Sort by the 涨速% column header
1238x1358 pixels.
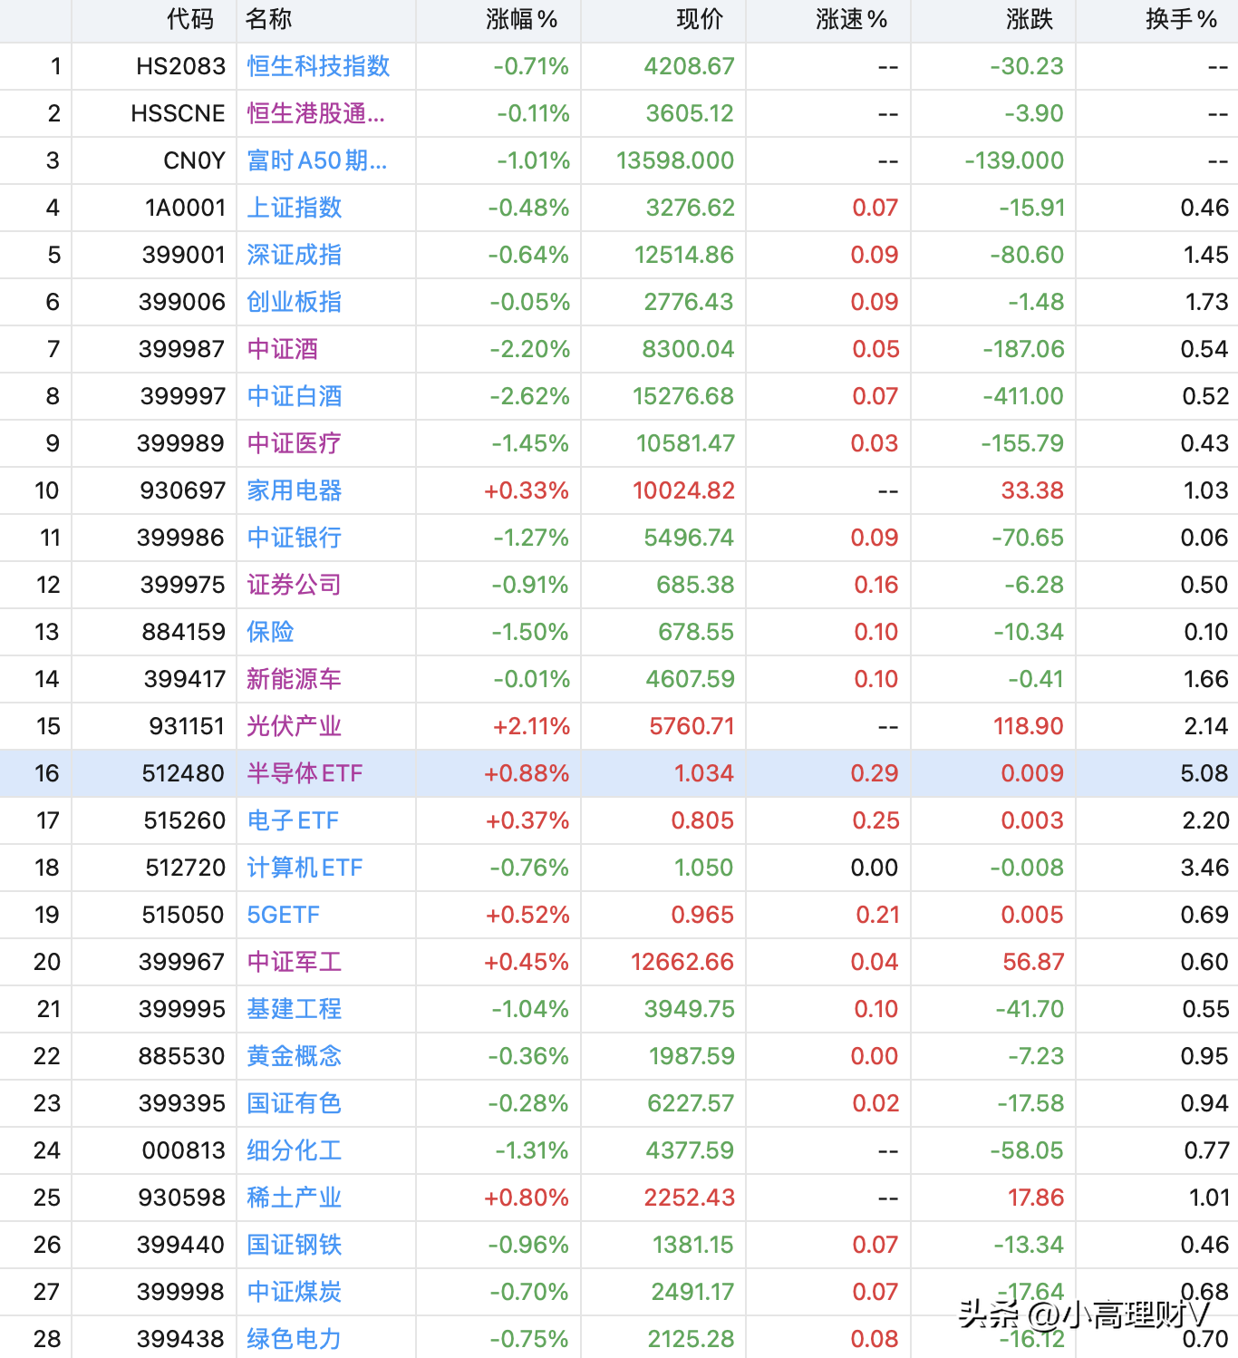(851, 19)
